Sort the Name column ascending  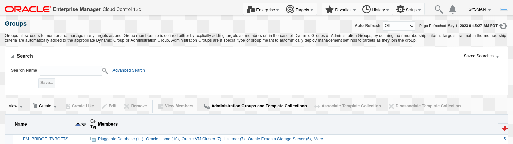78,125
